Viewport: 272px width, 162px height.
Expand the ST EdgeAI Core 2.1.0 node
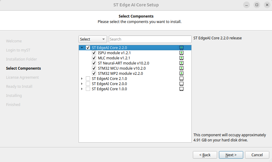(82, 78)
